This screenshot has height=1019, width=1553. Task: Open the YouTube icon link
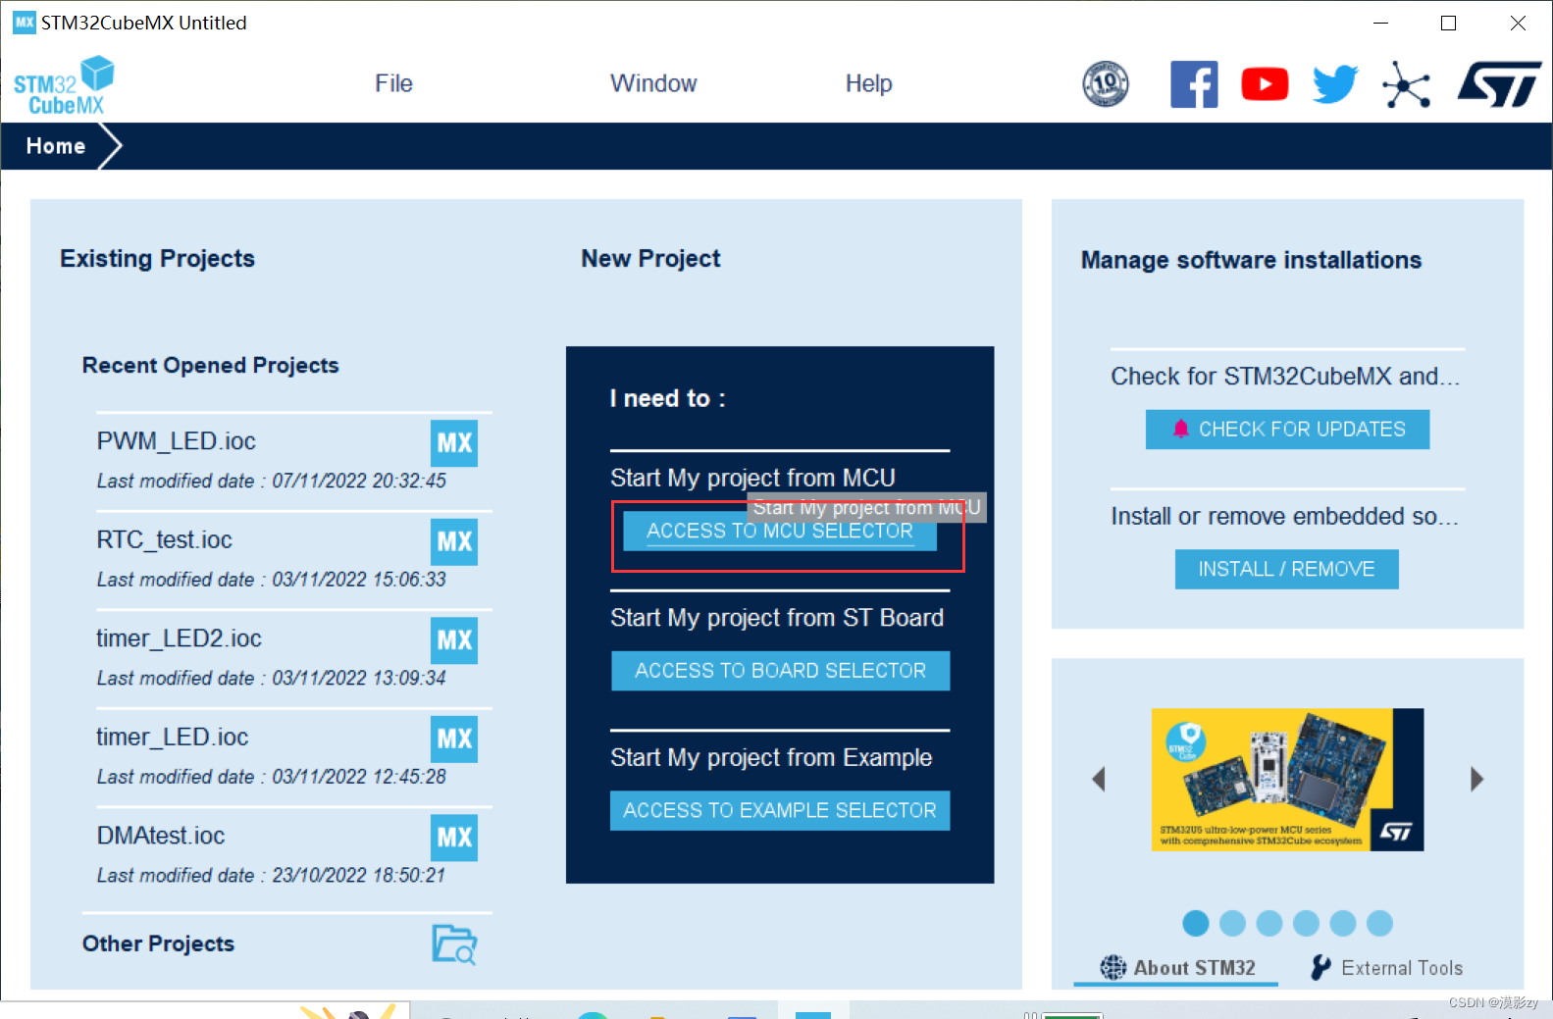(x=1265, y=84)
